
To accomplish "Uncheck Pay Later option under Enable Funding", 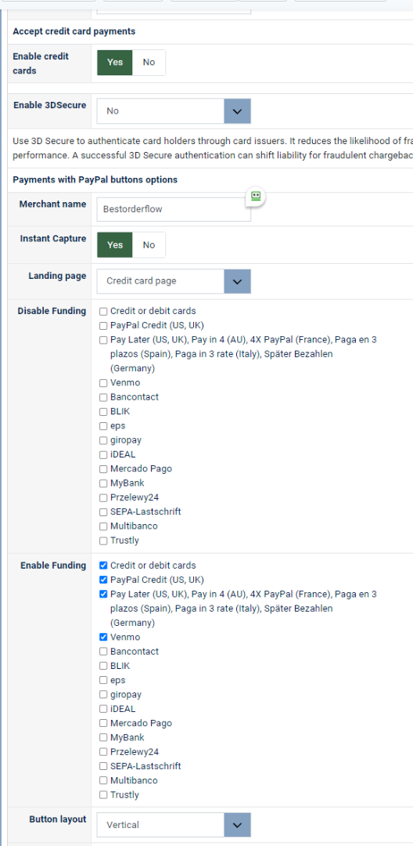I will point(103,595).
